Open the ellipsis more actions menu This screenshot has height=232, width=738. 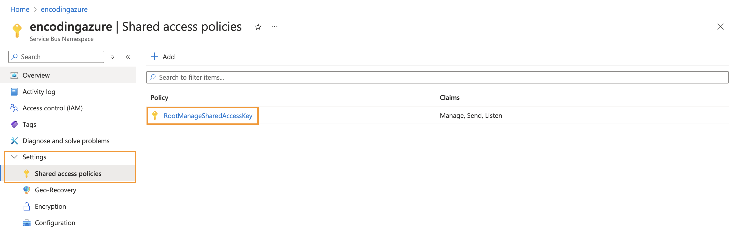click(x=274, y=27)
